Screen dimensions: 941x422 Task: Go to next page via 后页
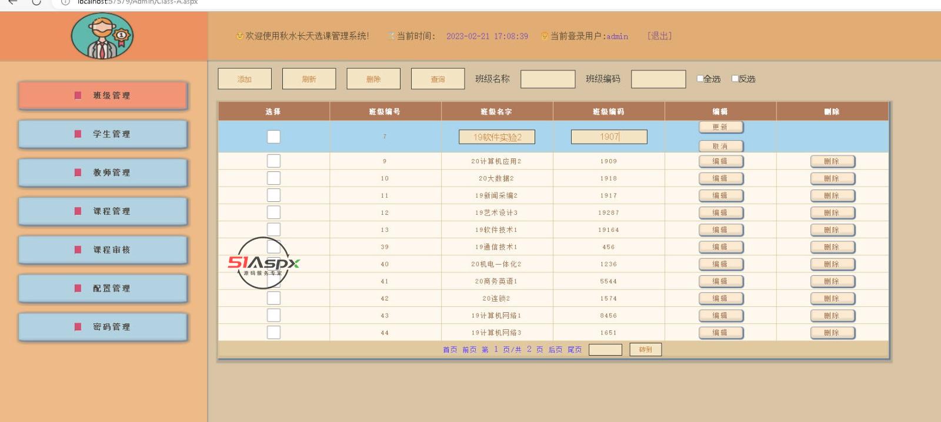click(x=555, y=350)
